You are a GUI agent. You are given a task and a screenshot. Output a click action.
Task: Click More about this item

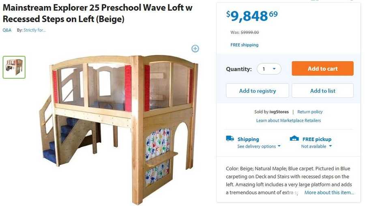tap(329, 193)
